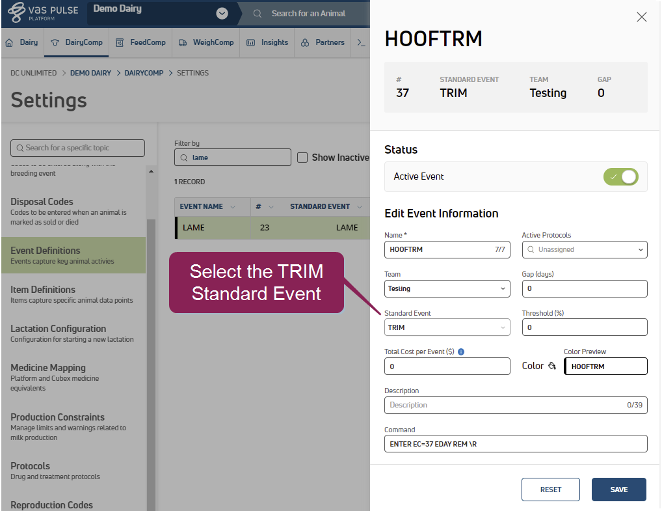
Task: Click the SAVE button
Action: (618, 490)
